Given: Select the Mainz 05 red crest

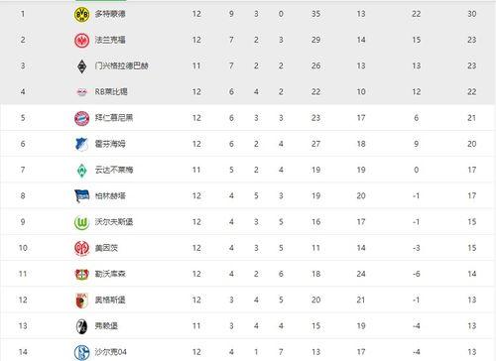Looking at the screenshot, I should pos(81,248).
